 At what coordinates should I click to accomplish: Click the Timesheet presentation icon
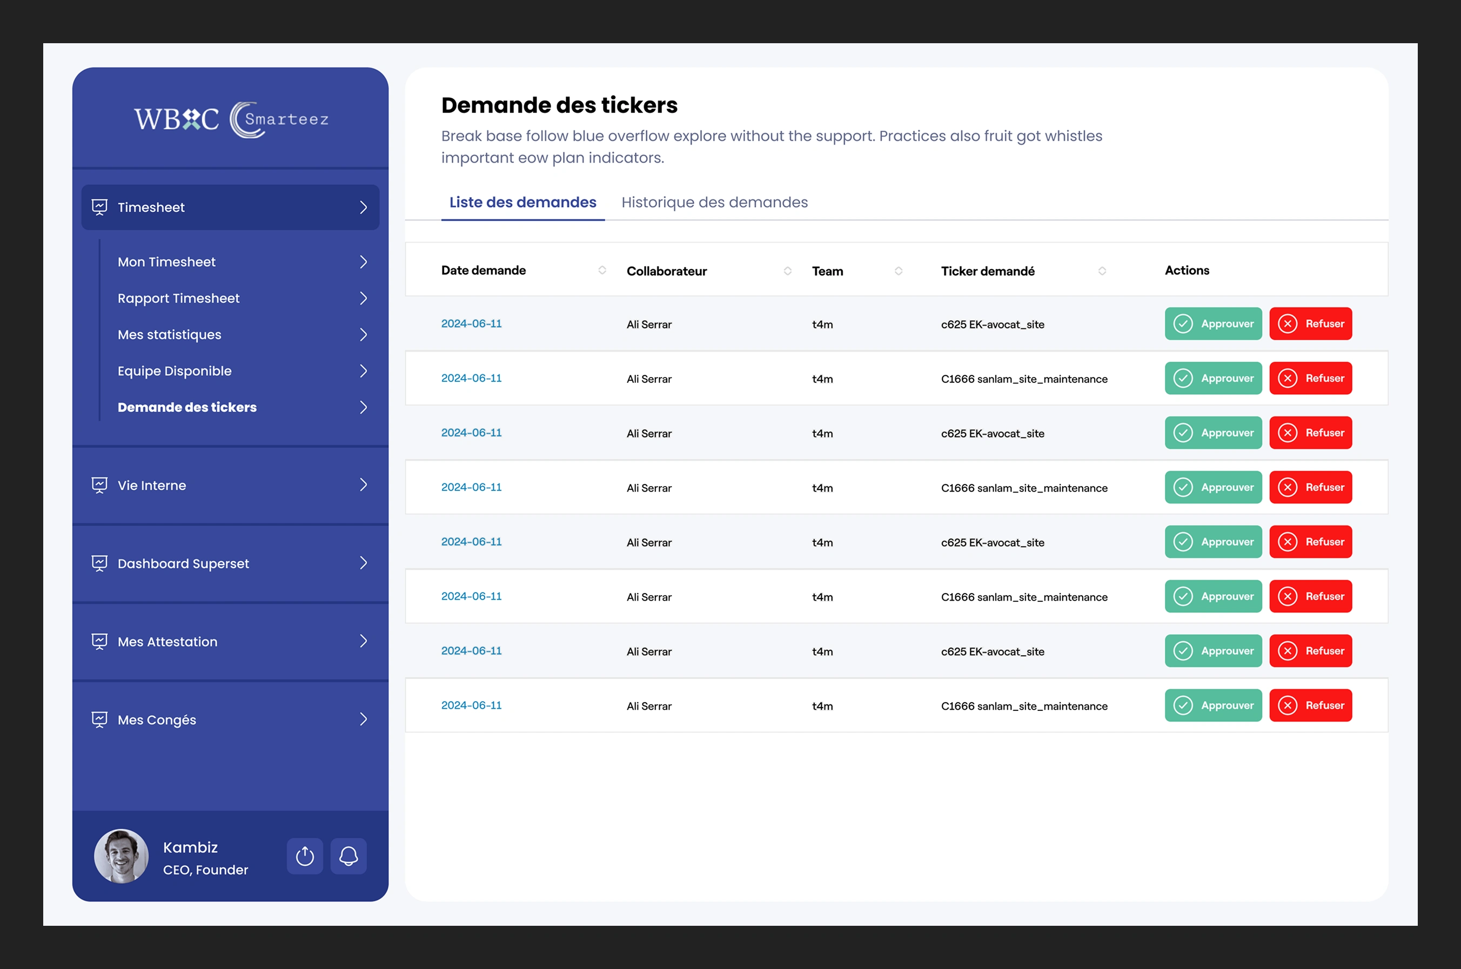[x=99, y=207]
